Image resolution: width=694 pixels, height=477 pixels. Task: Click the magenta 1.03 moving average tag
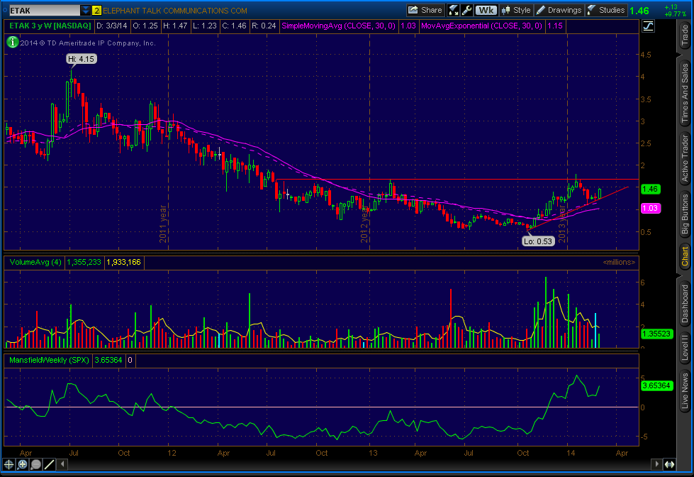click(x=650, y=208)
